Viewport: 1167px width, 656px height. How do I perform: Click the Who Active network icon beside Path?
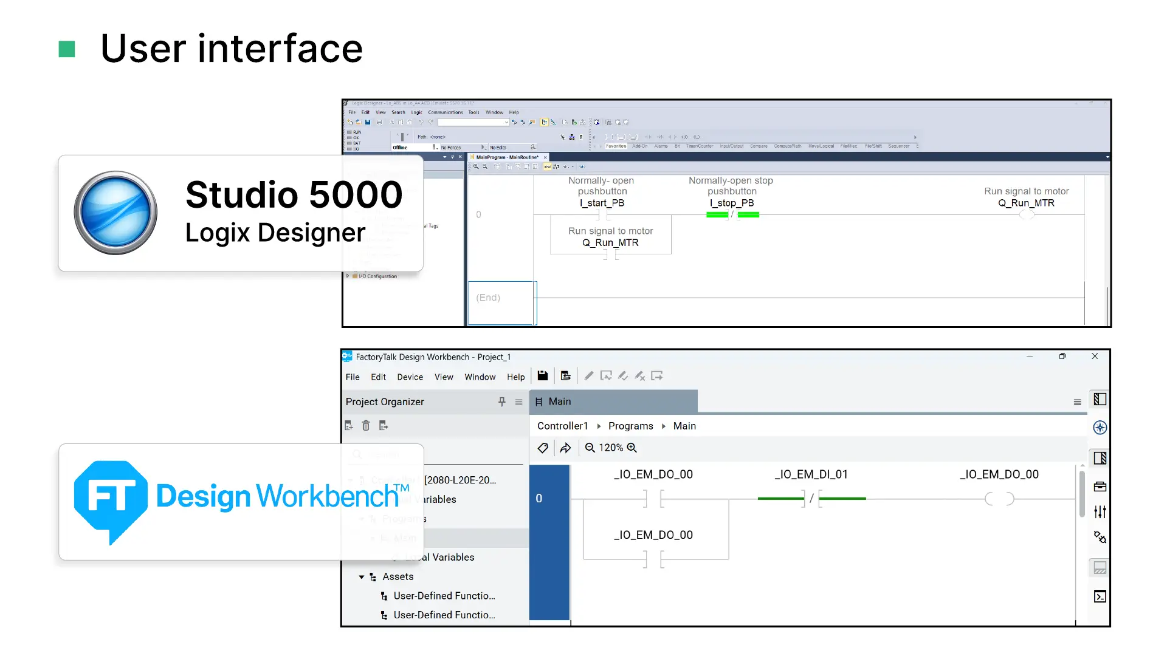(x=572, y=137)
